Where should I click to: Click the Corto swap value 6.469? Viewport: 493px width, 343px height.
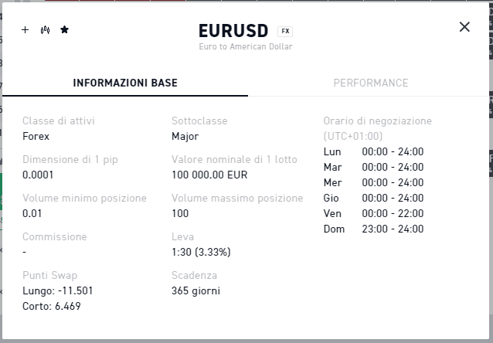[x=52, y=306]
